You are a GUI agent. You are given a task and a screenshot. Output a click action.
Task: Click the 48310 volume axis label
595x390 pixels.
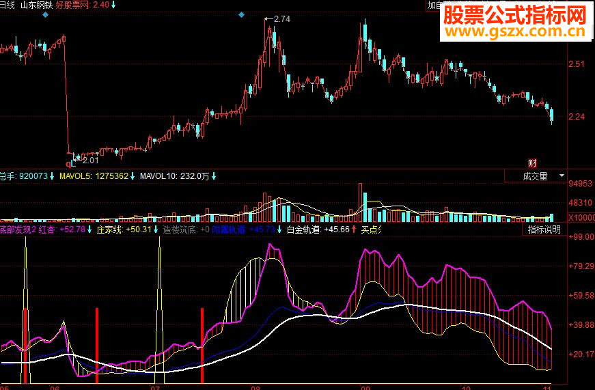click(580, 203)
